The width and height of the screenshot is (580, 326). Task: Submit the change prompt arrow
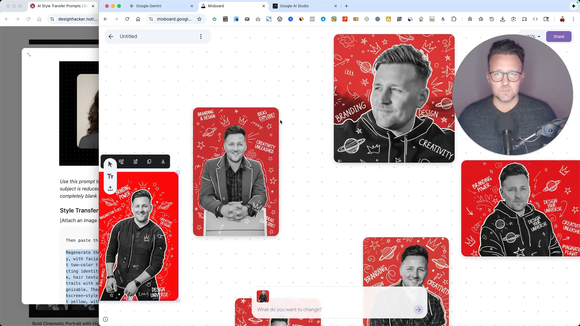pyautogui.click(x=418, y=309)
